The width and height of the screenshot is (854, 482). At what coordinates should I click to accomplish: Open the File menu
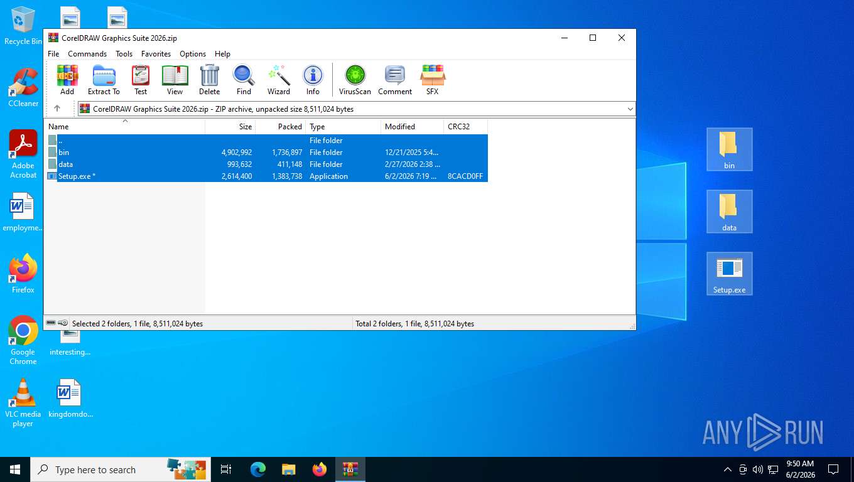[53, 54]
